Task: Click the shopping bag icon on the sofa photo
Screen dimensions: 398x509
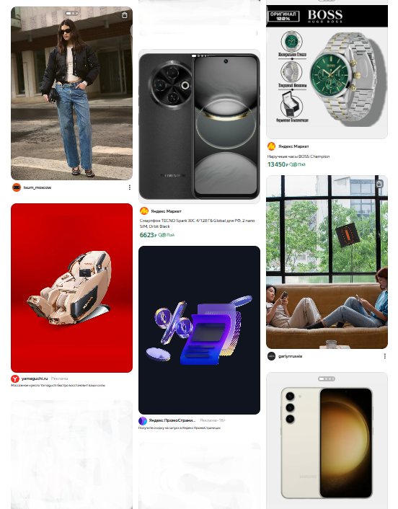Action: 379,184
